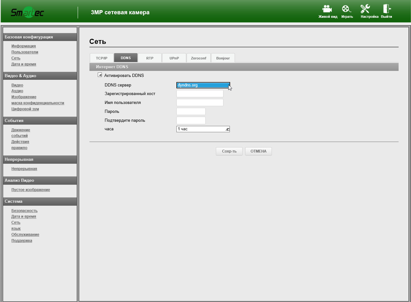Click the Играть film reel icon
This screenshot has width=411, height=302.
(346, 9)
